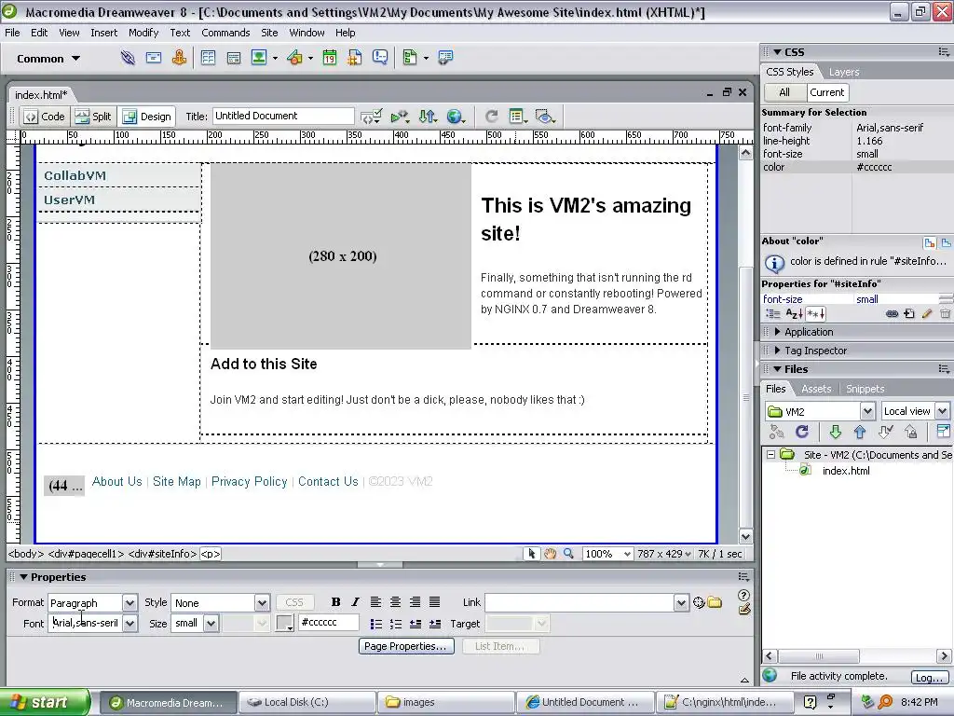Insert an Email Link from the Common bar

click(154, 58)
